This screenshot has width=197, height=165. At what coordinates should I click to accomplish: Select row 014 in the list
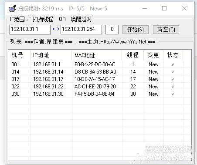(x=100, y=72)
